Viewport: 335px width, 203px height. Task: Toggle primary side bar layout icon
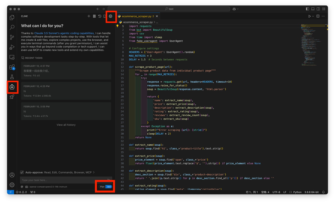307,9
